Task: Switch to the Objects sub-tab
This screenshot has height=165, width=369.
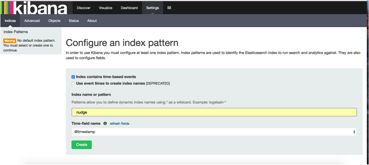Action: pyautogui.click(x=54, y=21)
